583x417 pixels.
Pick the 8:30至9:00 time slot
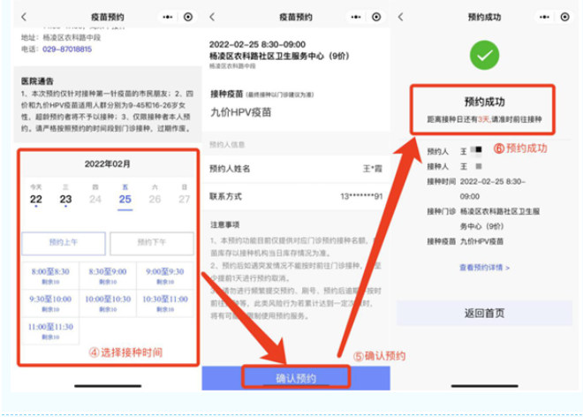pyautogui.click(x=106, y=276)
